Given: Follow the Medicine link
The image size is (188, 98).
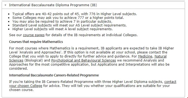Looking at the screenshot, I should click(145, 56).
